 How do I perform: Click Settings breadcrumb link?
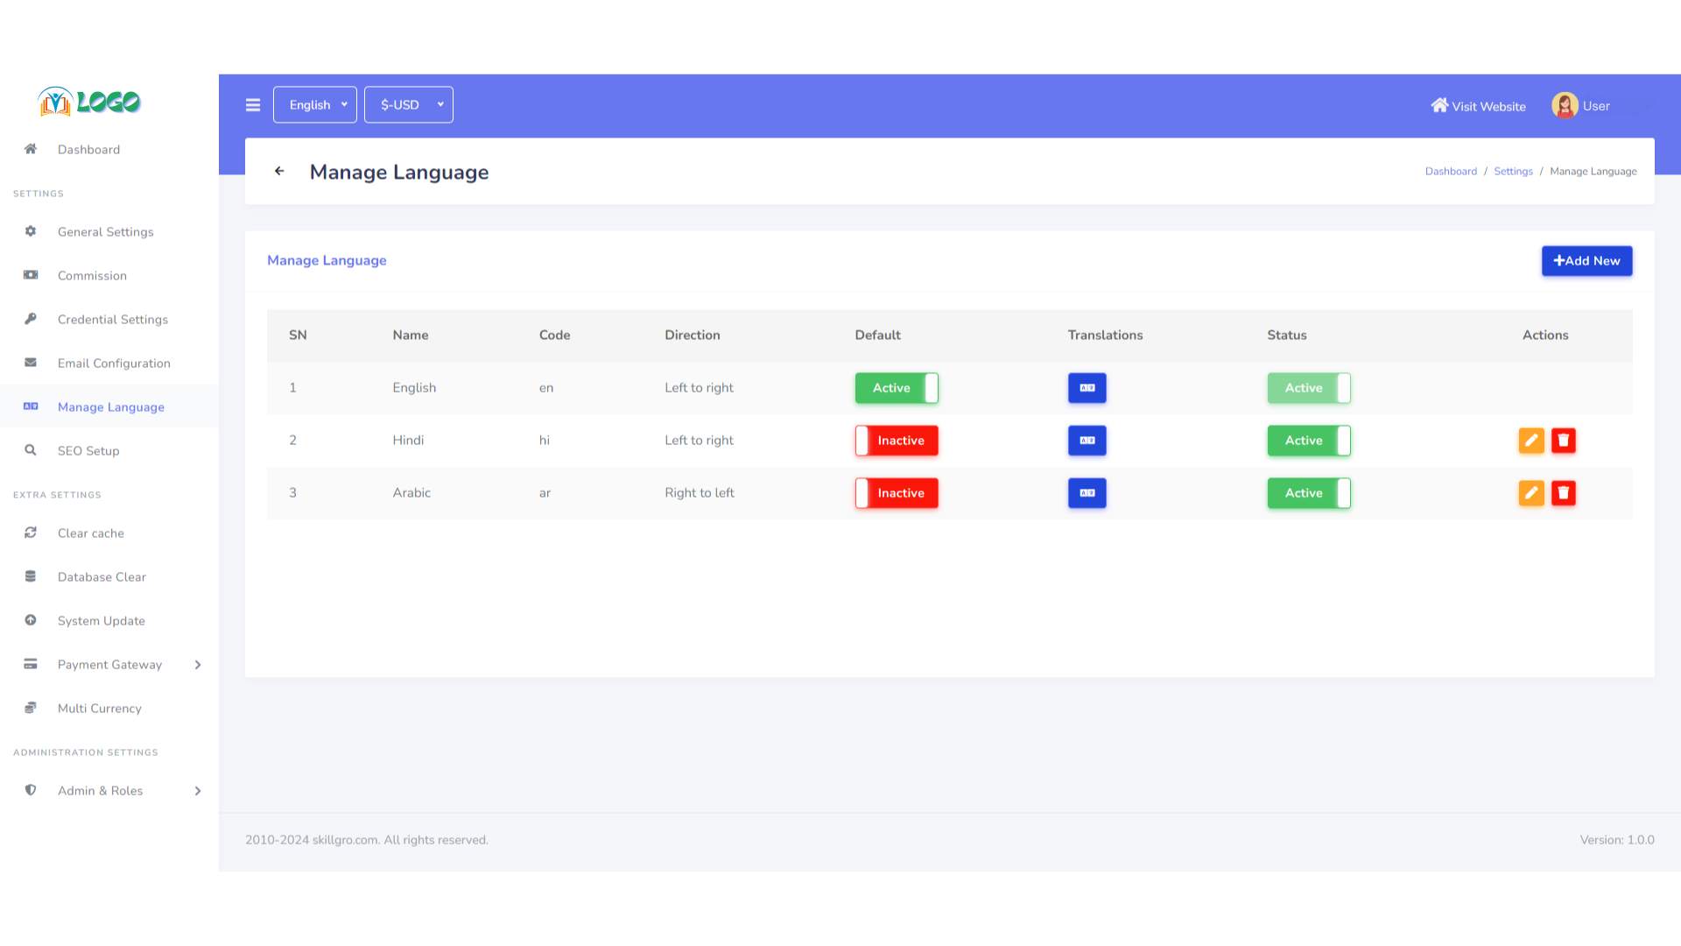[1513, 172]
